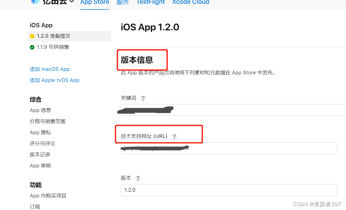Click the 综合 section header

[x=35, y=99]
